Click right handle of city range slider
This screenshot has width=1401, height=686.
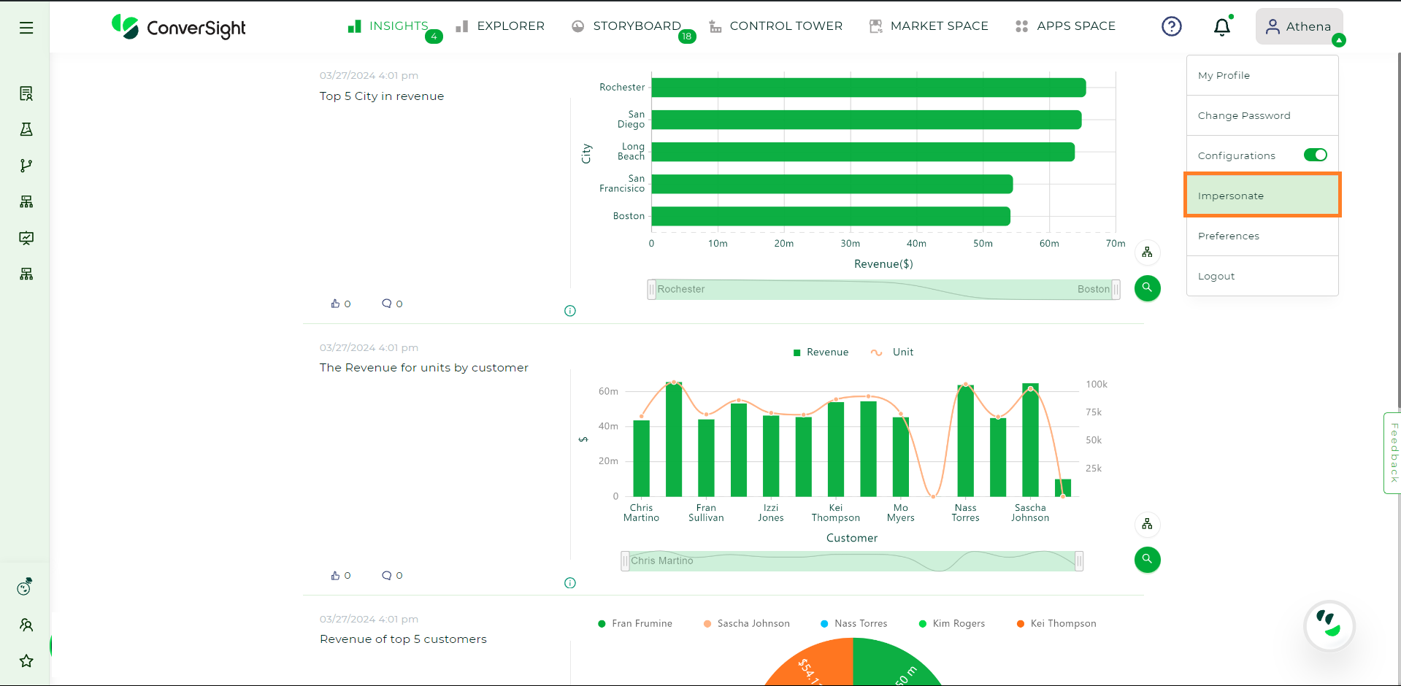pyautogui.click(x=1116, y=290)
